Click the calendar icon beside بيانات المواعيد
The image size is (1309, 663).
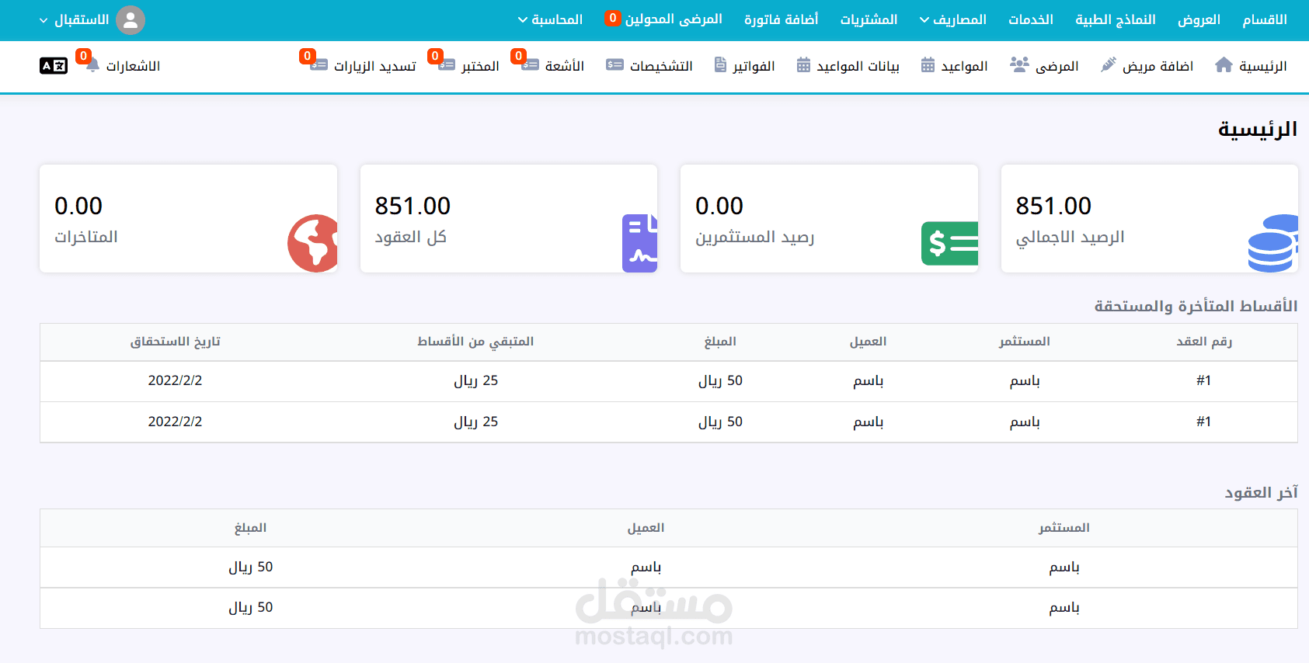point(803,65)
